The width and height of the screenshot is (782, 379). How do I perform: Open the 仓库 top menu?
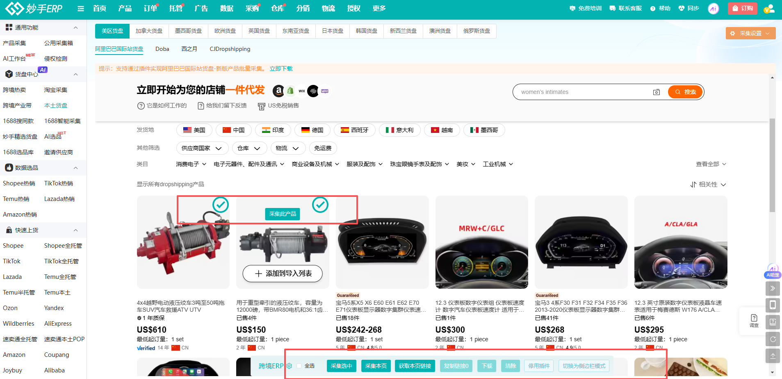[x=278, y=8]
